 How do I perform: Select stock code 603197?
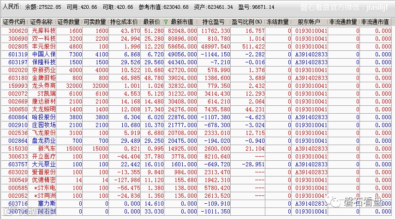coord(18,62)
